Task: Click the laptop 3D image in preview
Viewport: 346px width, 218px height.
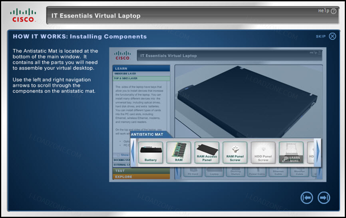Action: point(247,102)
